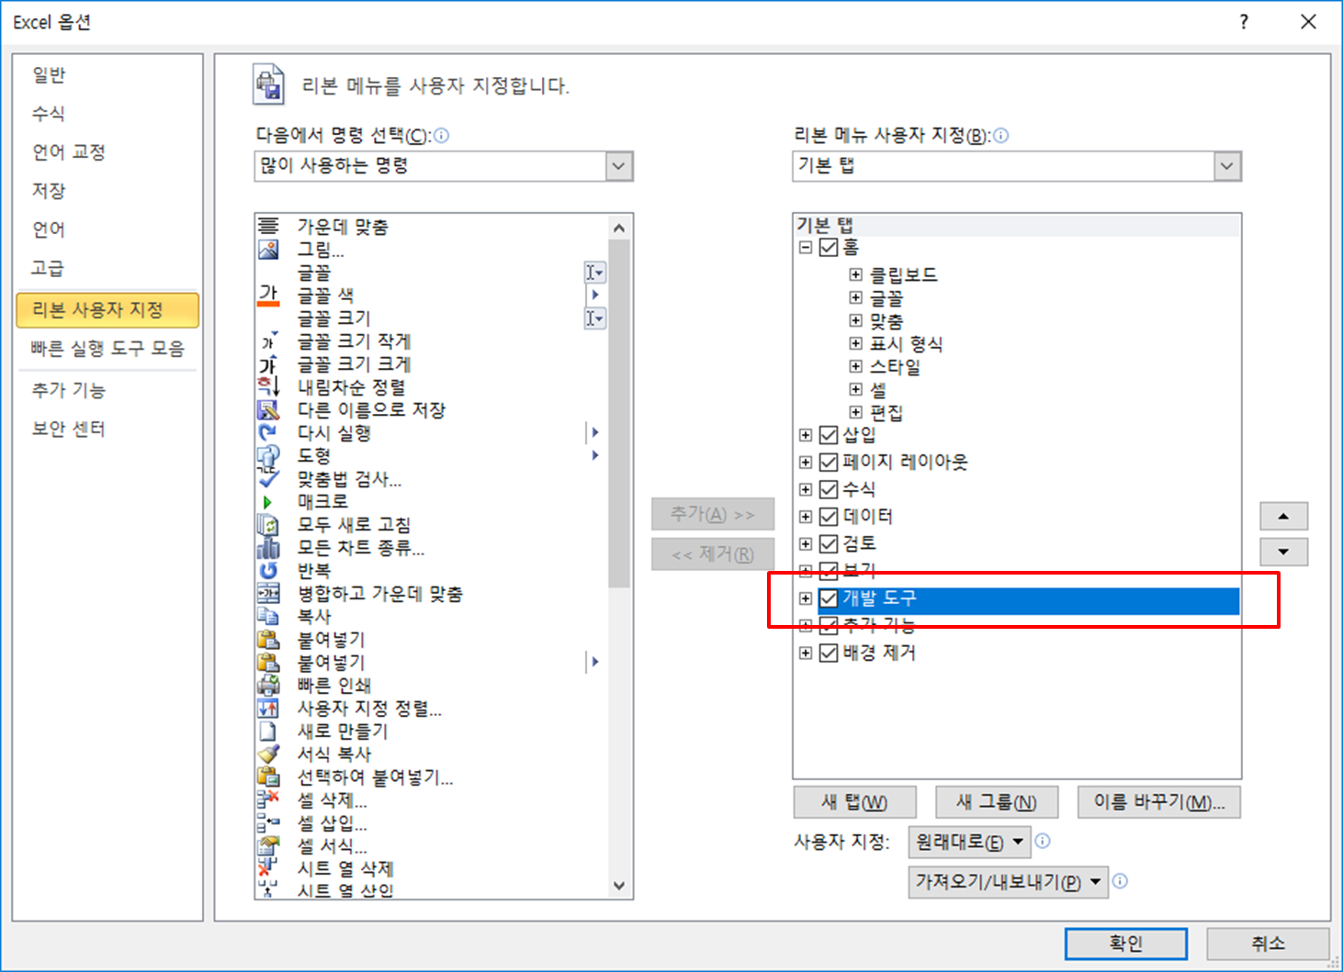Click the 맞춤법 검사 checkmark icon

(268, 478)
